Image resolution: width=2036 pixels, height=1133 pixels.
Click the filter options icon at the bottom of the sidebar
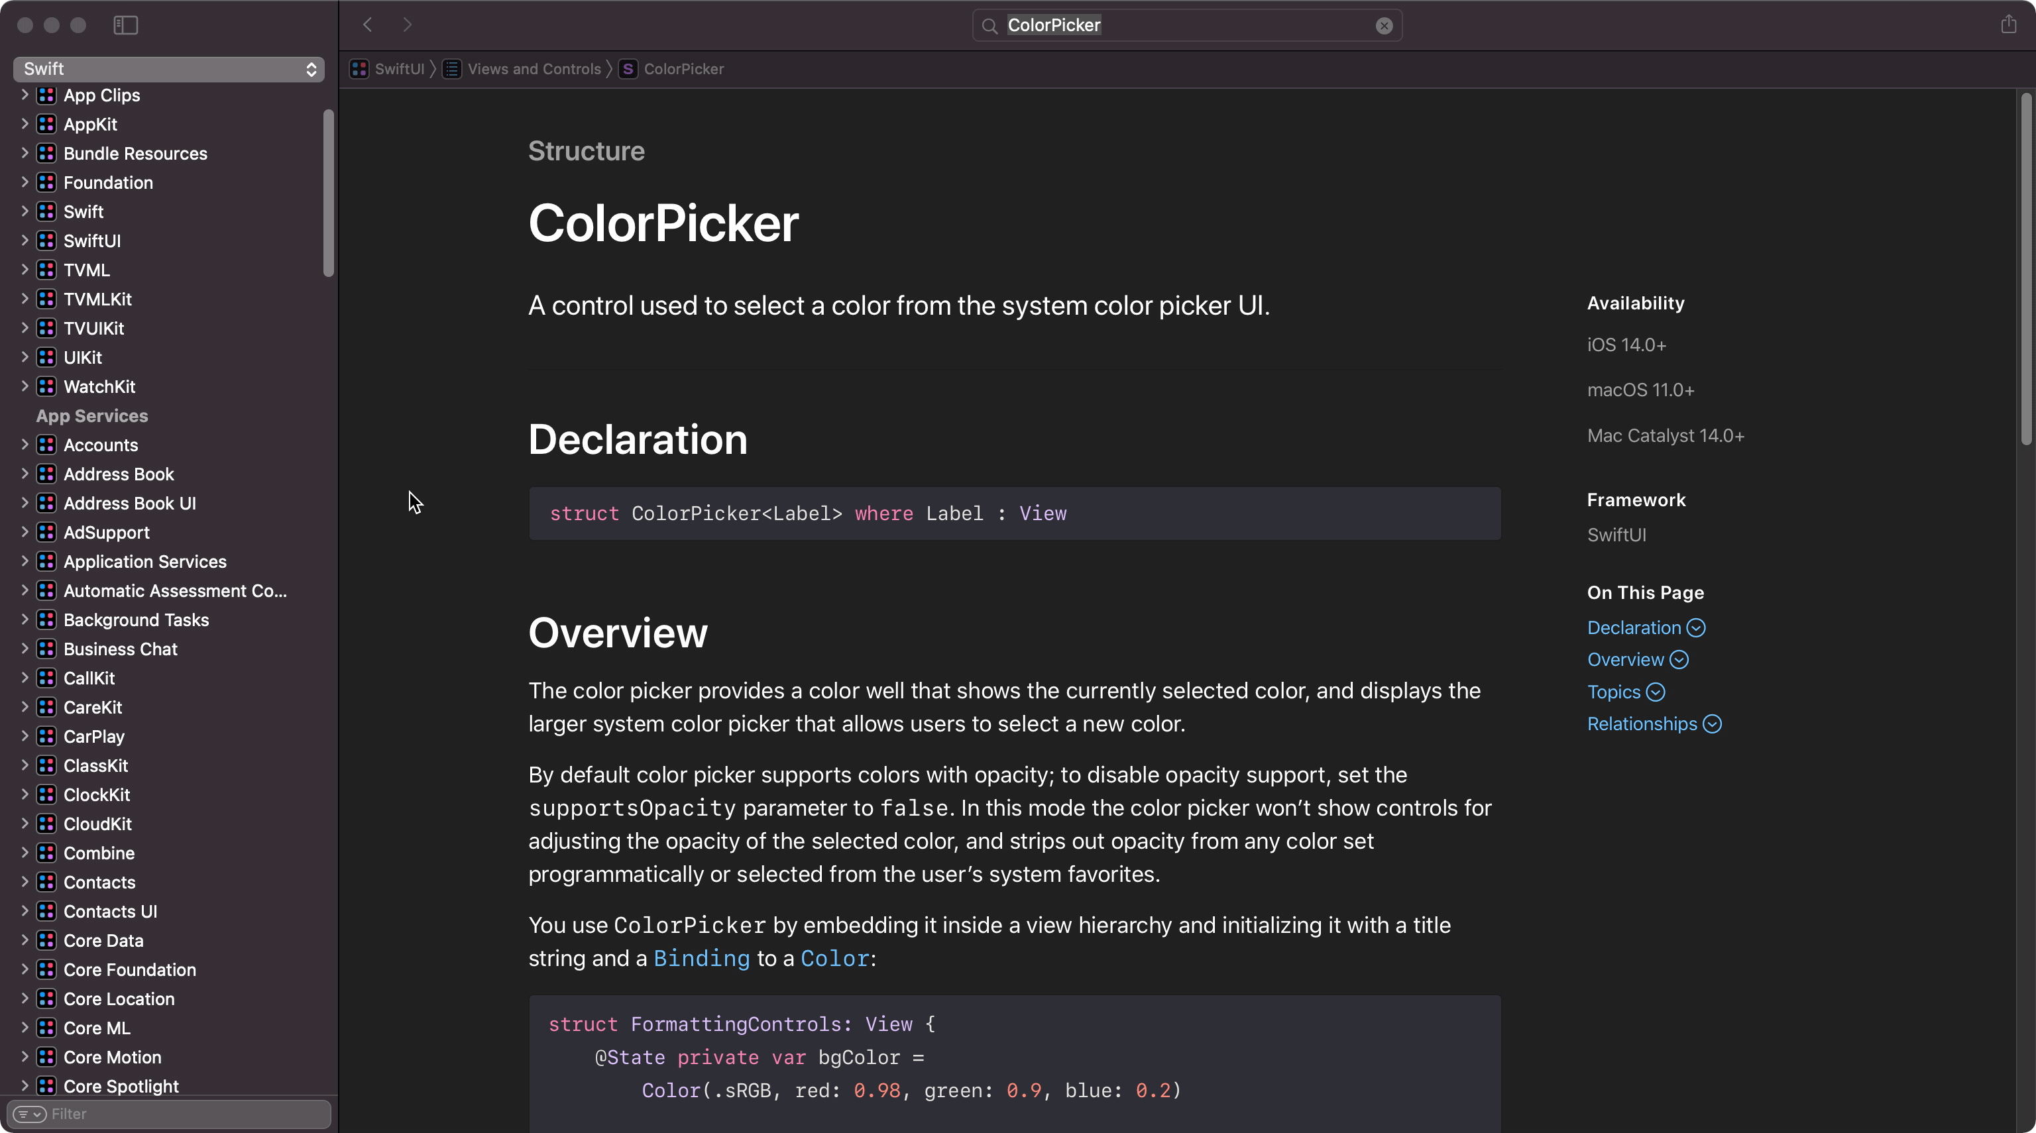pyautogui.click(x=30, y=1114)
